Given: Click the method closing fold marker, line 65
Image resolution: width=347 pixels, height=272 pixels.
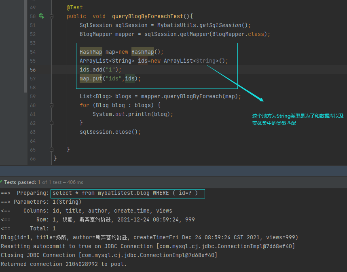Looking at the screenshot, I should tap(51, 150).
